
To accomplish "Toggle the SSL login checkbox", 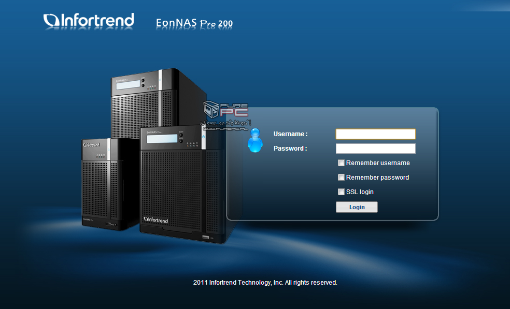I will point(341,192).
